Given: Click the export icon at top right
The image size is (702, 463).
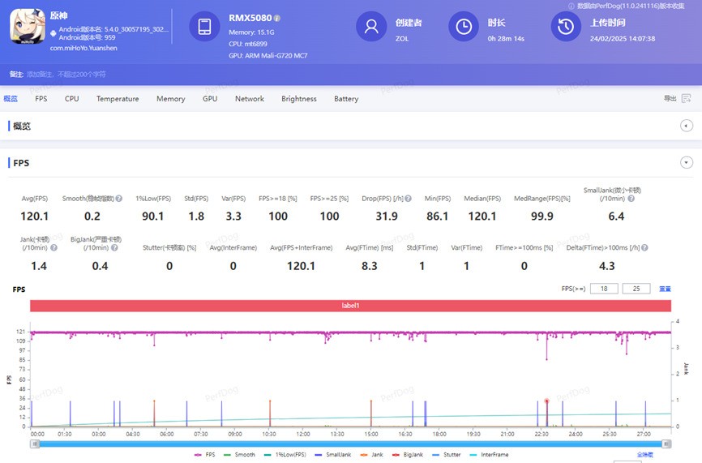Looking at the screenshot, I should click(686, 99).
